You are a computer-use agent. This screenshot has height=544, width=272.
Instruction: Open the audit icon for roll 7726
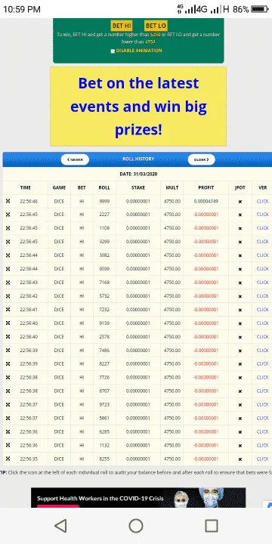coord(8,377)
